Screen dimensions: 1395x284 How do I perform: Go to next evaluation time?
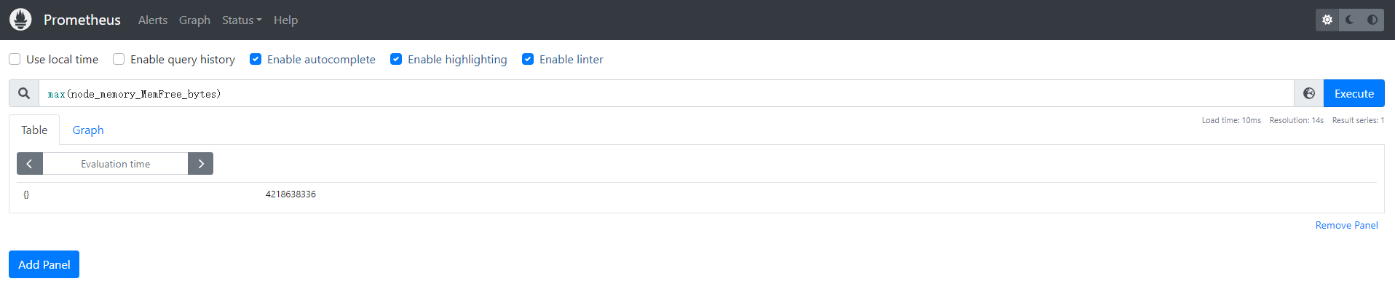[x=201, y=164]
